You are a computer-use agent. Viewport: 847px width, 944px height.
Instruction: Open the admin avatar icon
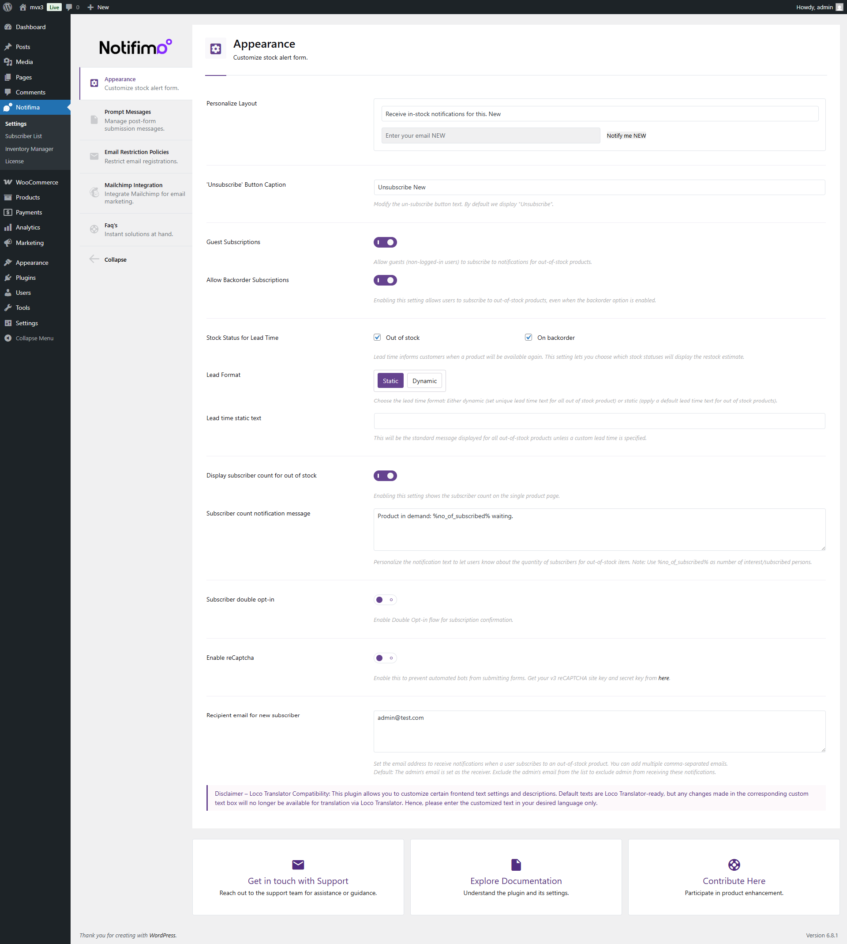click(839, 7)
